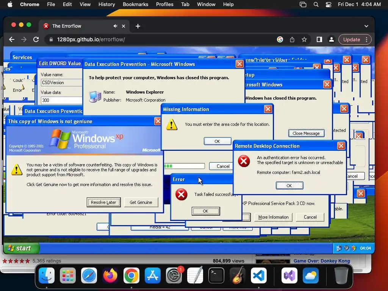Open the View menu

[x=85, y=5]
